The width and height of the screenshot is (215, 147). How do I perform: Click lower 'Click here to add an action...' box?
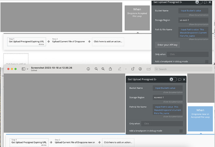[118, 142]
